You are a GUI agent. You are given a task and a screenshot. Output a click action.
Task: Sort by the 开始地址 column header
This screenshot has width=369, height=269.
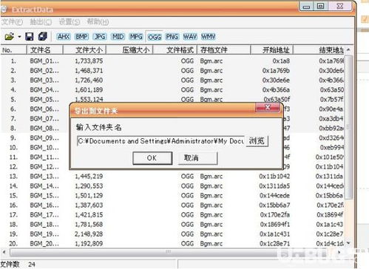[272, 50]
